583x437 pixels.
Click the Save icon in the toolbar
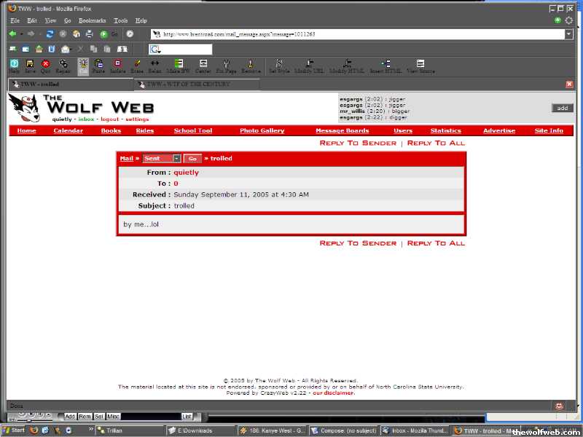30,67
